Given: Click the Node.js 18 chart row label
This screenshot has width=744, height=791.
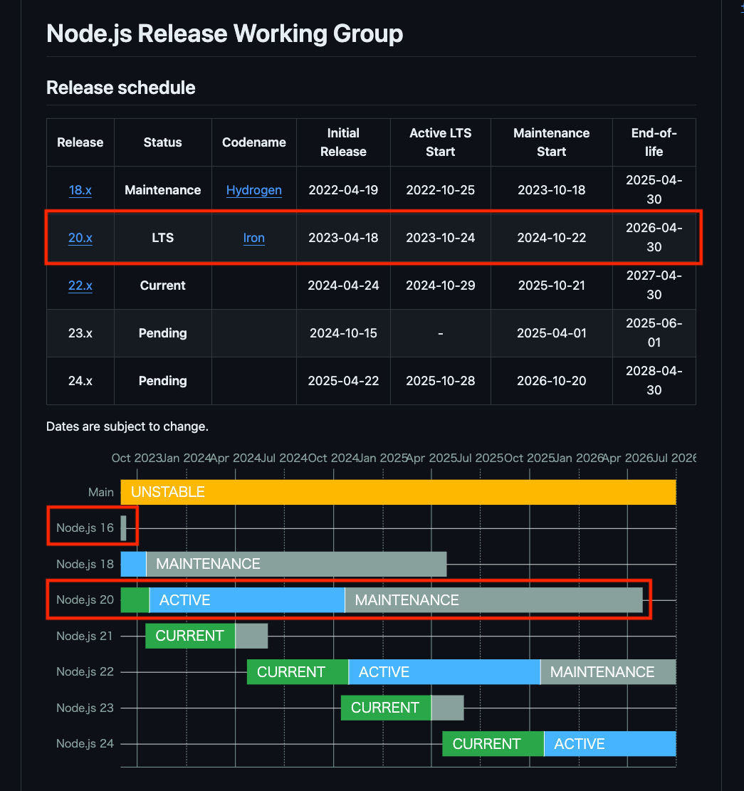Looking at the screenshot, I should 85,564.
